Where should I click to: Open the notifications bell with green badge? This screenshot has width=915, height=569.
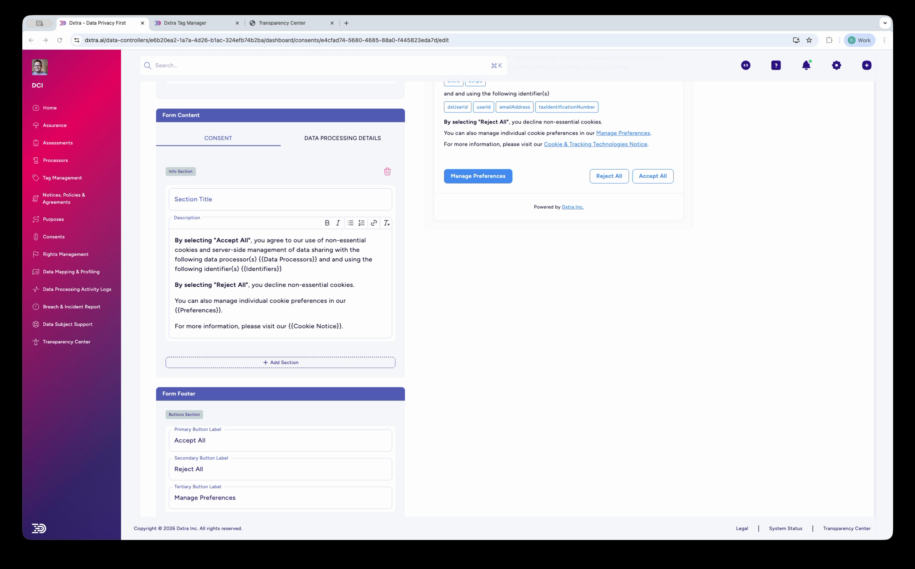pyautogui.click(x=806, y=65)
